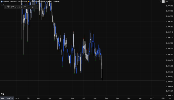This screenshot has height=100, width=174.
Task: Click the 'Jul' label on time axis
Action: [83, 98]
